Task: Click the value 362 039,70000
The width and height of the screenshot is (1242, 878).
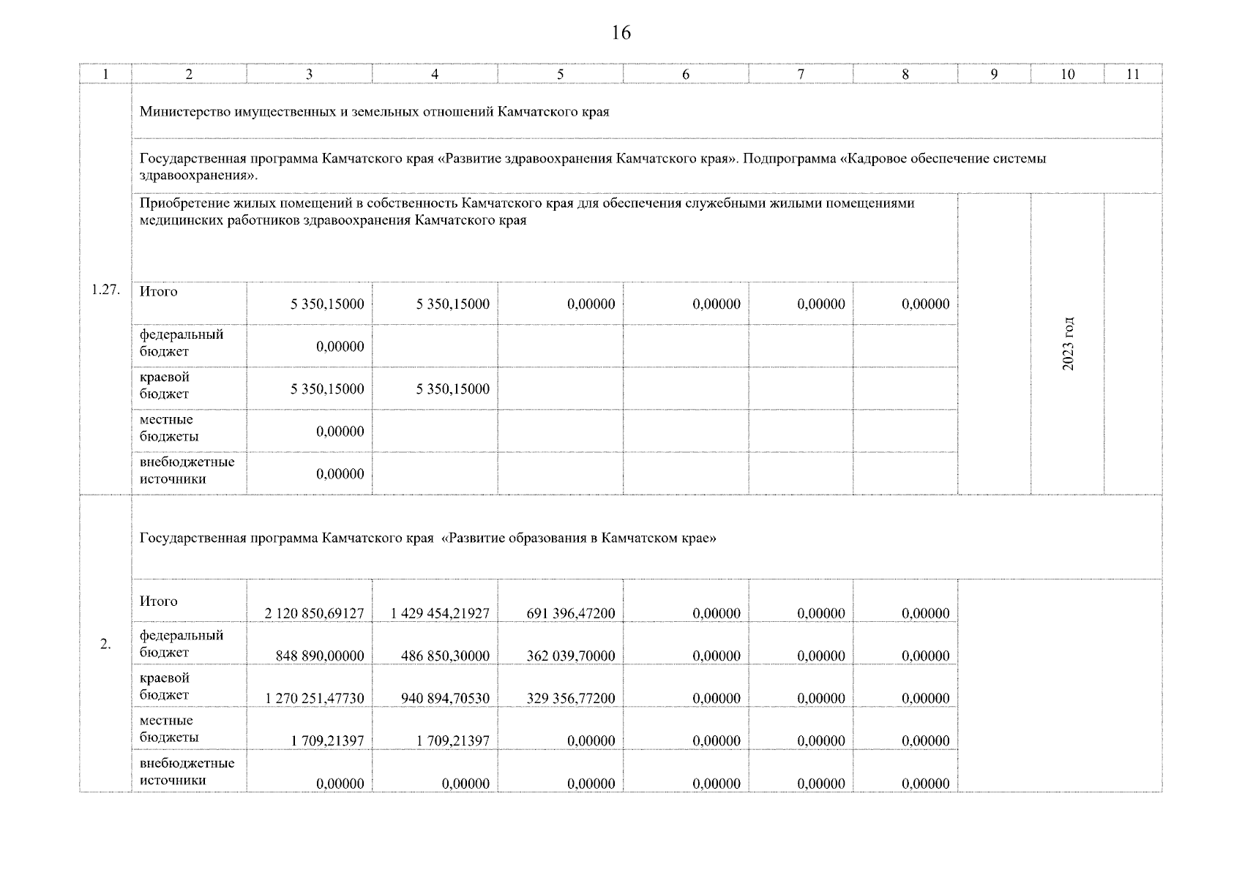Action: point(570,656)
